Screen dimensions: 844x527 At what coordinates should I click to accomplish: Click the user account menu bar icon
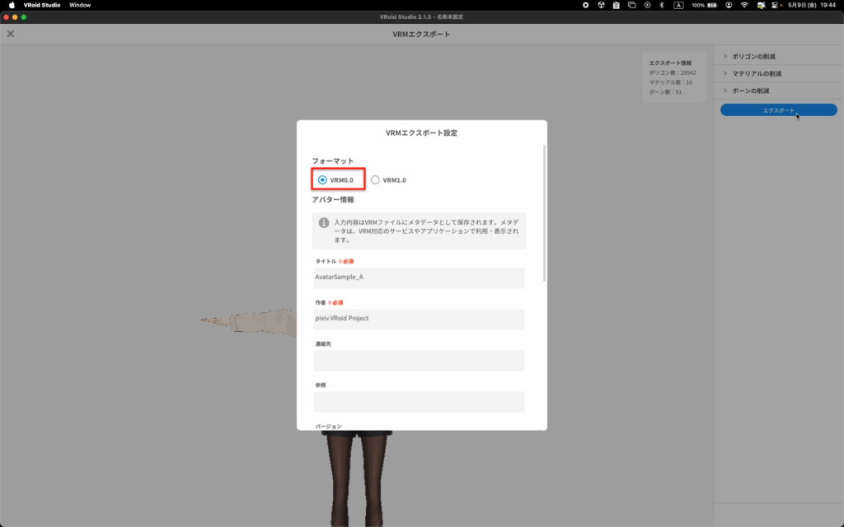729,5
